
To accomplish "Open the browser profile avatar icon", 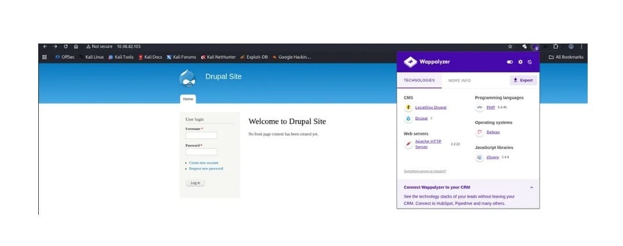I will [571, 46].
